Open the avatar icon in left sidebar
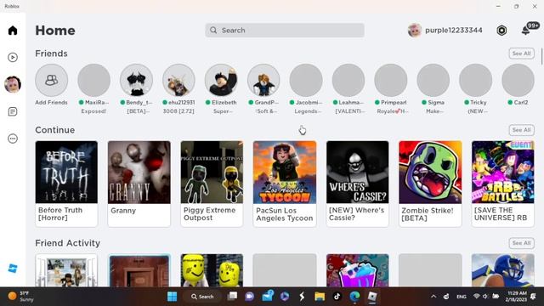The width and height of the screenshot is (544, 306). pyautogui.click(x=13, y=84)
